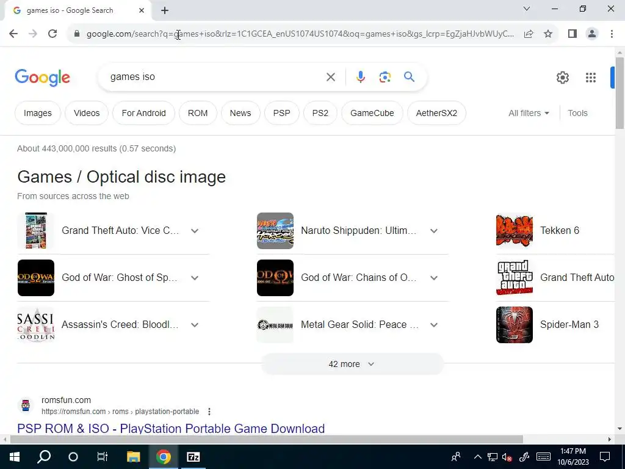This screenshot has width=625, height=469.
Task: Open the Windows Start menu
Action: coord(15,457)
